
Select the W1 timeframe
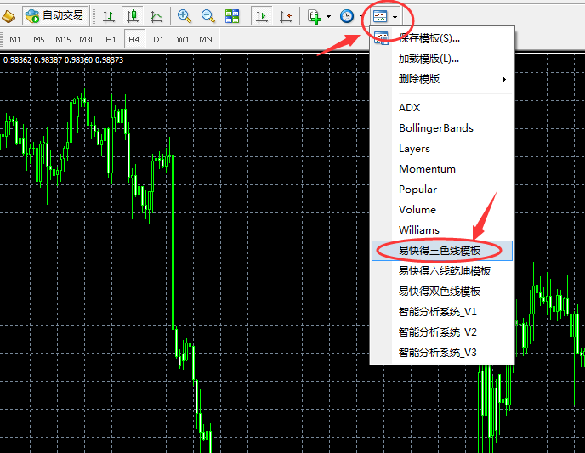tap(183, 40)
